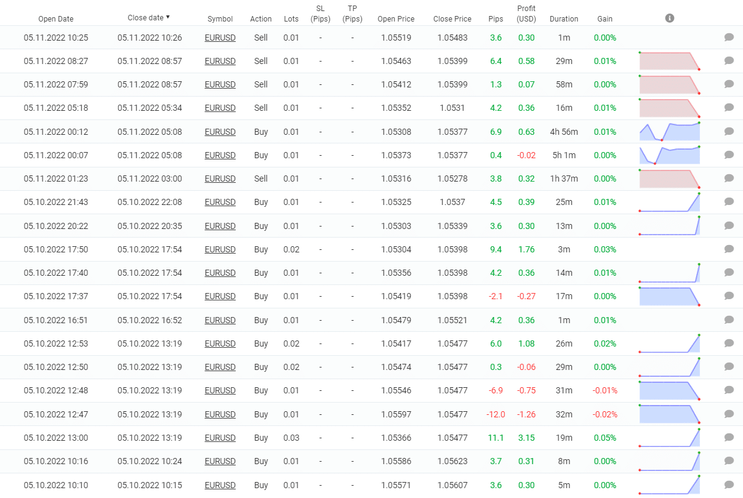Click comment bubble on 05.11.2022 00:12 trade row

[729, 132]
